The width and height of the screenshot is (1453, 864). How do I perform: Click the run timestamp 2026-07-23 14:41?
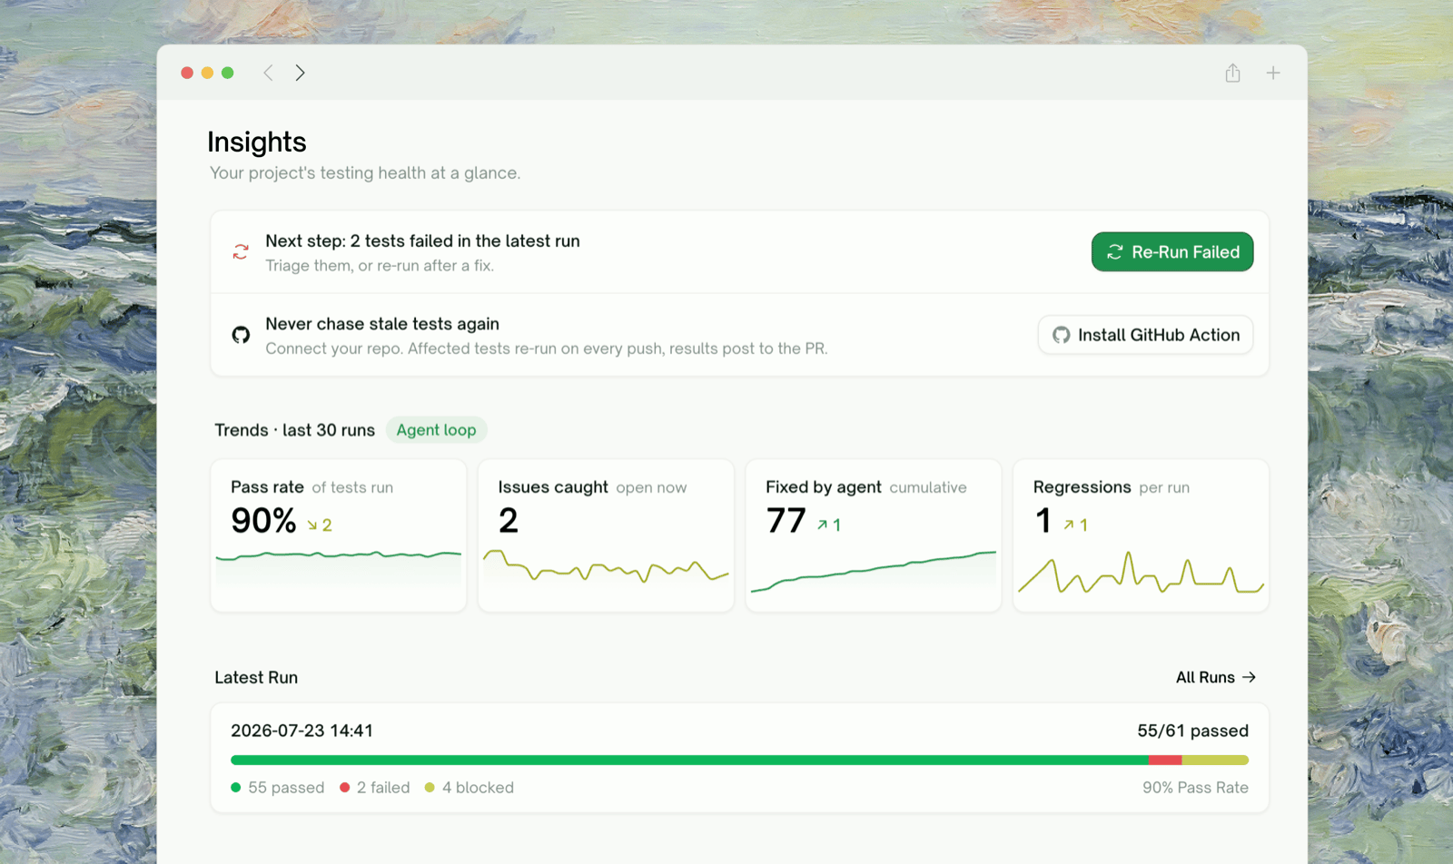[x=301, y=731]
